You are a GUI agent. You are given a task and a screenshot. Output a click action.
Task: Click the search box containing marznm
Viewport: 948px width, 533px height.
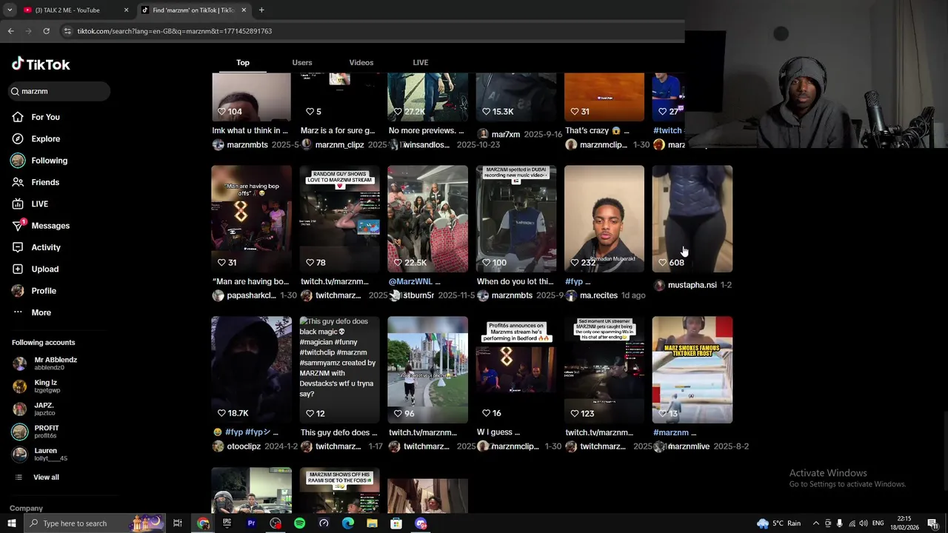click(x=59, y=91)
